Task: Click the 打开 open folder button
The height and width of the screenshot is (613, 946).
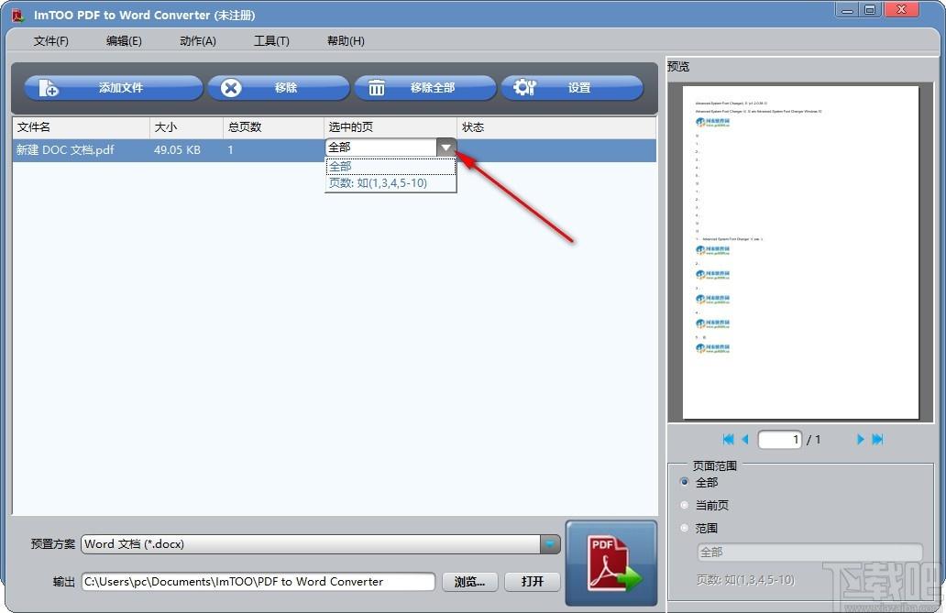Action: click(532, 582)
